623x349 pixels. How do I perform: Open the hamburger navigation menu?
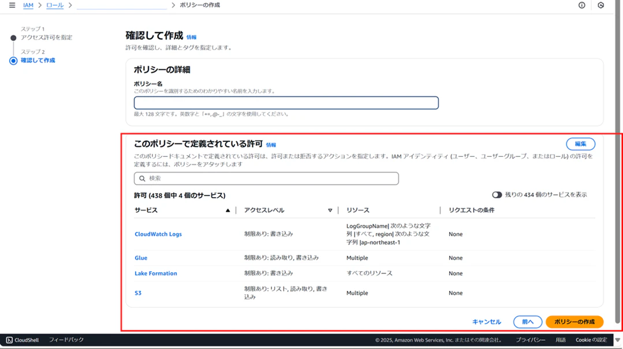click(12, 5)
